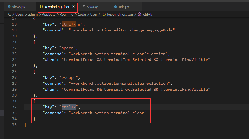Click line number 35 in gutter
Screen dimensions: 249x139
tap(14, 125)
